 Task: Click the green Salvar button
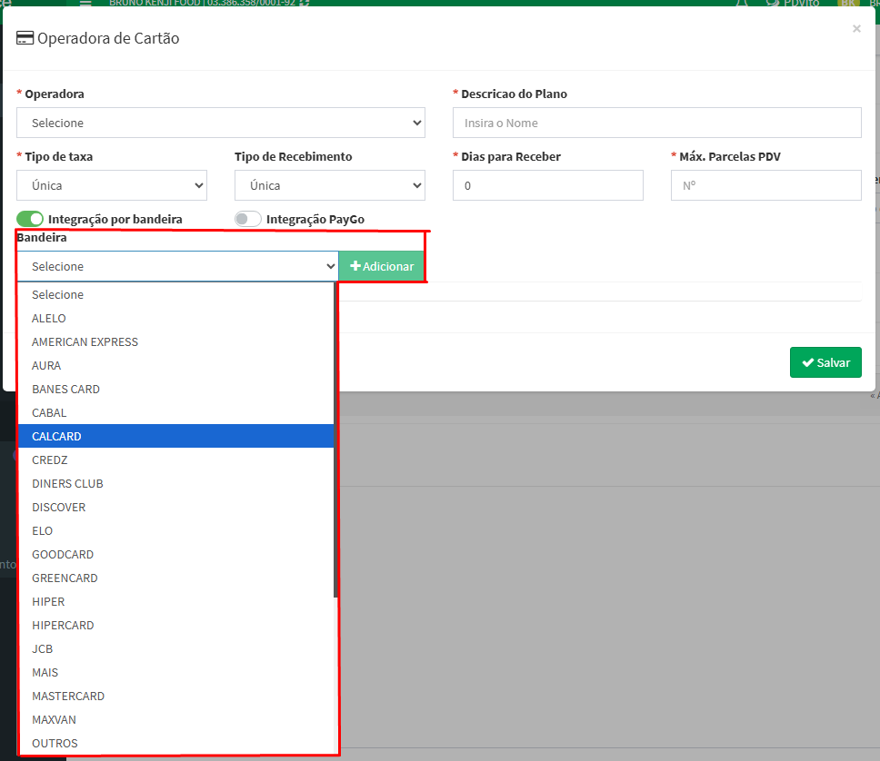coord(825,362)
